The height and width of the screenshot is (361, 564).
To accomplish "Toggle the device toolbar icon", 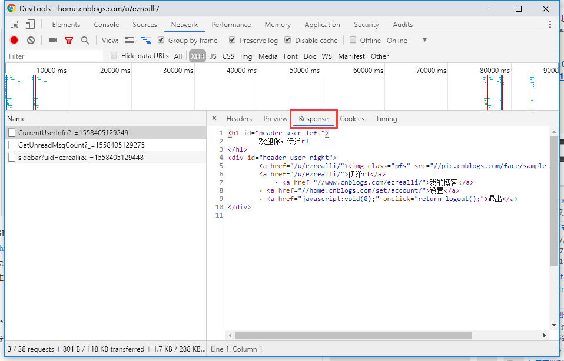I will 30,25.
